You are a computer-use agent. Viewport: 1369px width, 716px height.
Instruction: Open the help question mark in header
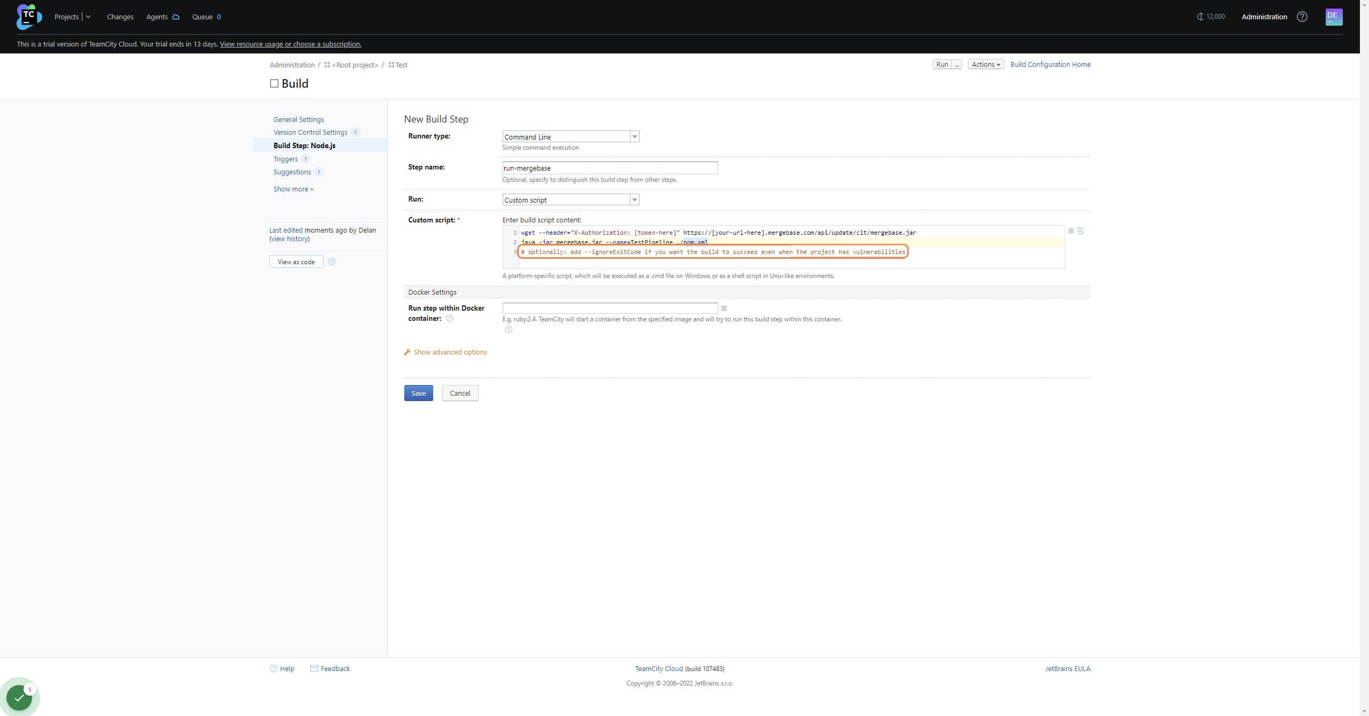1302,17
